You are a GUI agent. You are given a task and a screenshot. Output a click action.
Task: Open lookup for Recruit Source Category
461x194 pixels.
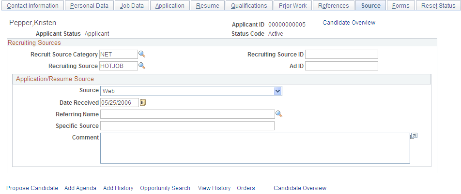coord(142,54)
